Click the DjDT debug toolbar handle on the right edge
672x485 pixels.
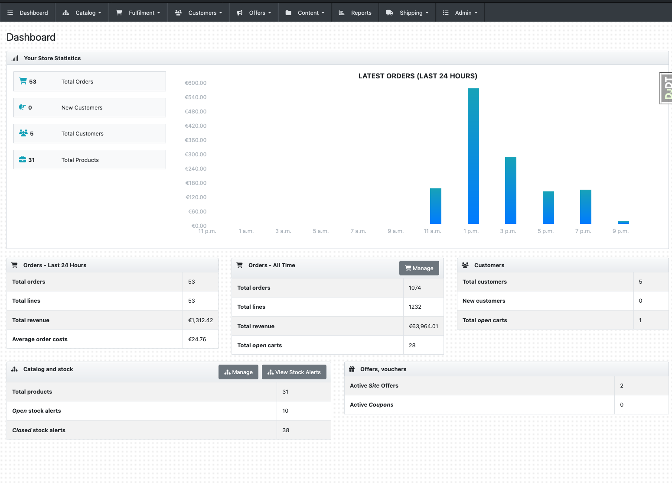click(666, 88)
